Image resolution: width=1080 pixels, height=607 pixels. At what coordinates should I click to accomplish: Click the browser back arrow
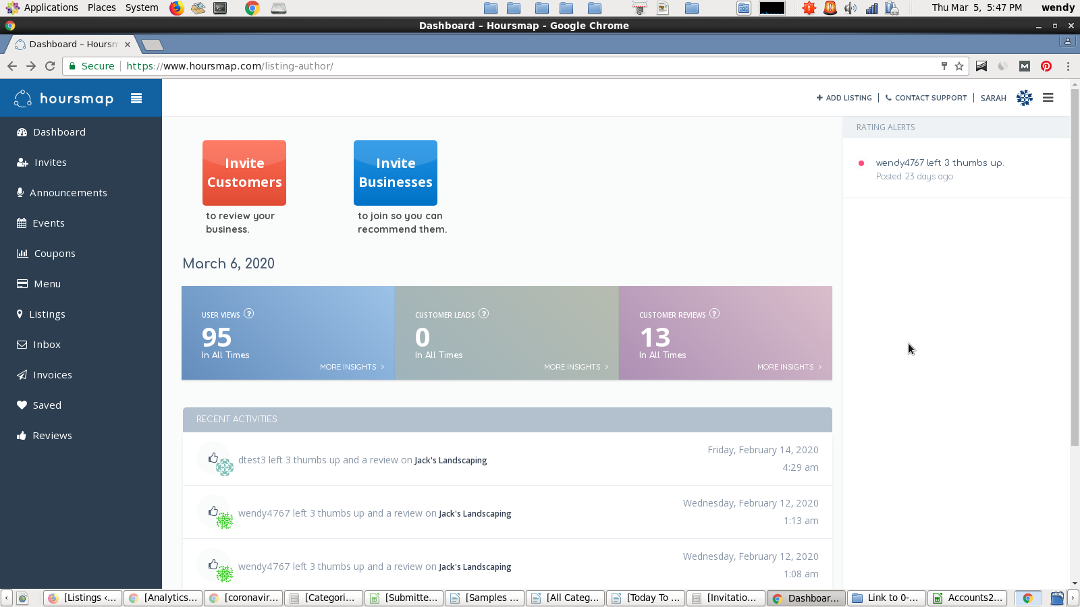11,66
